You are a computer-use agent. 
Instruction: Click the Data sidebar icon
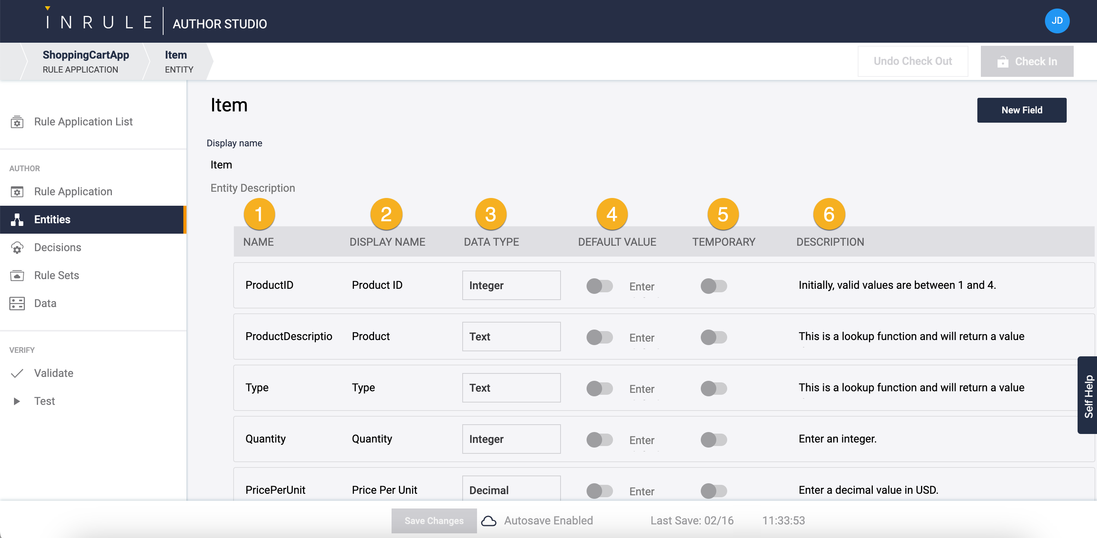(x=17, y=304)
